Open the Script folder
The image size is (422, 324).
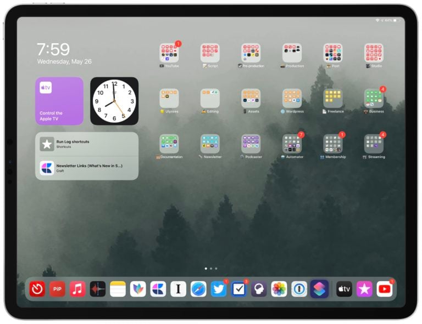pyautogui.click(x=210, y=53)
